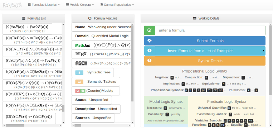Open the Semantic Tableau feature
This screenshot has width=273, height=130.
click(x=96, y=82)
